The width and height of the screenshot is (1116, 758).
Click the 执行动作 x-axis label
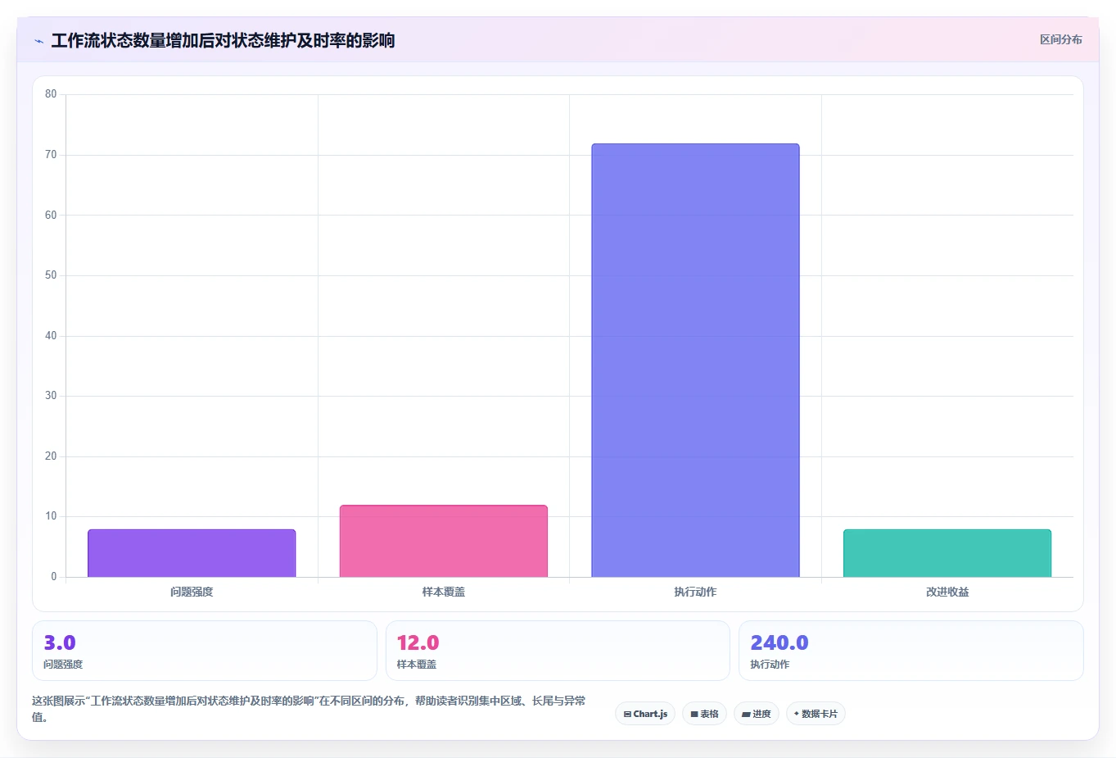point(695,592)
